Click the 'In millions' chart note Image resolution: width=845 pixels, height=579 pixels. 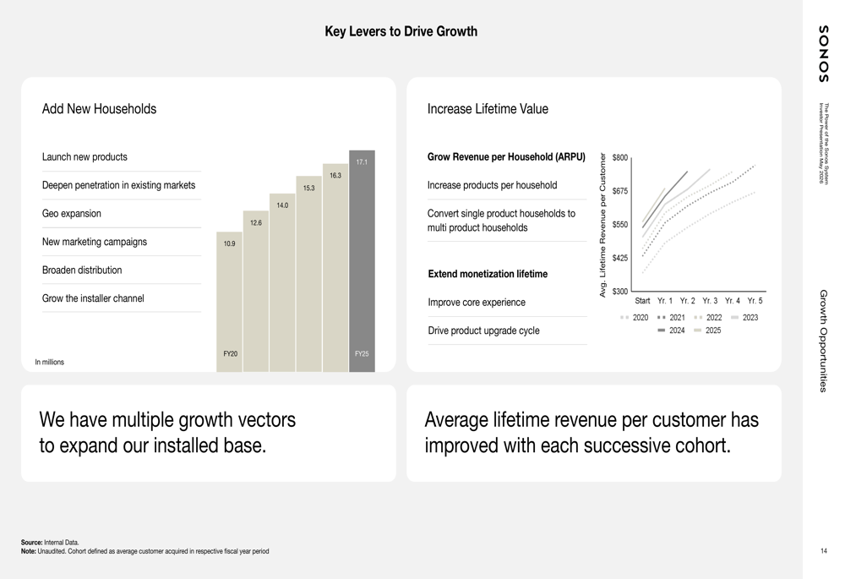pyautogui.click(x=50, y=363)
